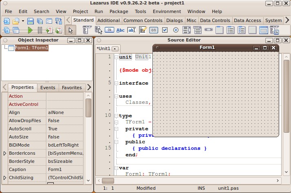The height and width of the screenshot is (193, 291).
Task: Select the TButton component in palette
Action: 109,30
